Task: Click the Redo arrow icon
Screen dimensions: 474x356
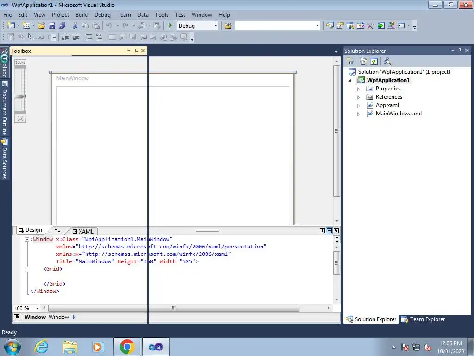Action: click(125, 26)
